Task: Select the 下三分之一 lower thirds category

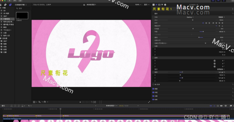Action: click(x=7, y=30)
